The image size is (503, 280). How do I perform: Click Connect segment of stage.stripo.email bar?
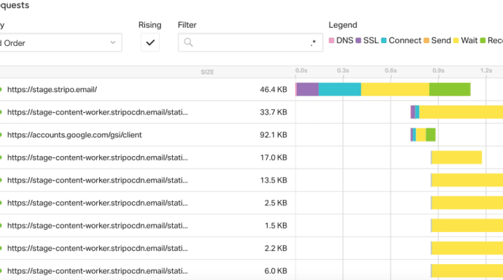340,90
